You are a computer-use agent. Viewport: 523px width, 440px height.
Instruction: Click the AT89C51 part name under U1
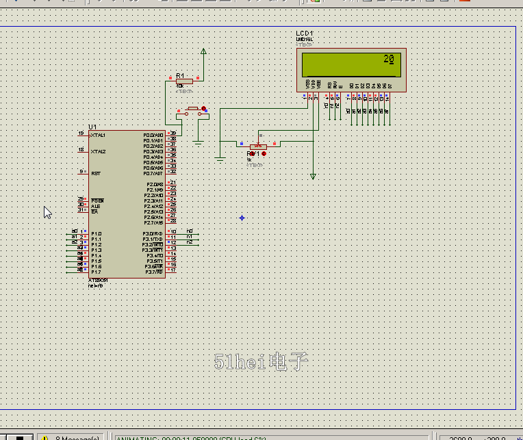click(98, 281)
